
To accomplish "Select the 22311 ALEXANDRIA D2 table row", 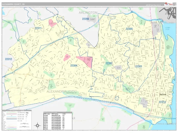I will tap(58, 124).
